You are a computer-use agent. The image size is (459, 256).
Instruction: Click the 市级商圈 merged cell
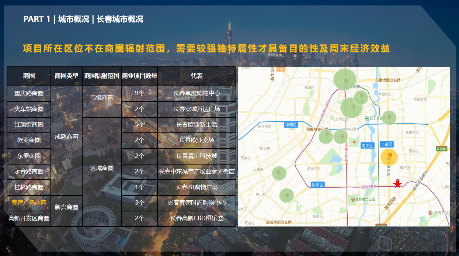coord(102,98)
